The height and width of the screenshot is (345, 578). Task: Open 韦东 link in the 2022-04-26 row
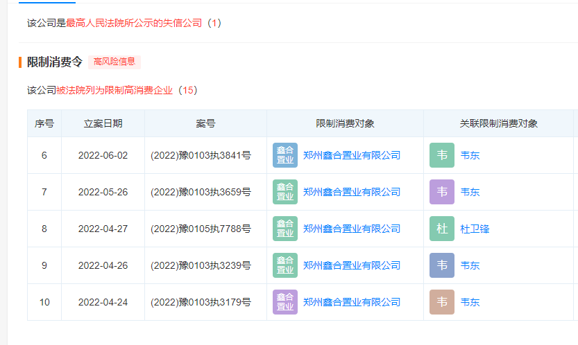point(470,265)
